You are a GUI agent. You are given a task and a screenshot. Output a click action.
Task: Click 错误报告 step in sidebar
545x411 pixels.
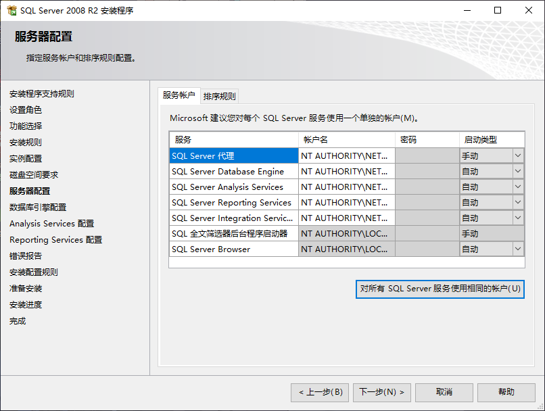point(26,256)
